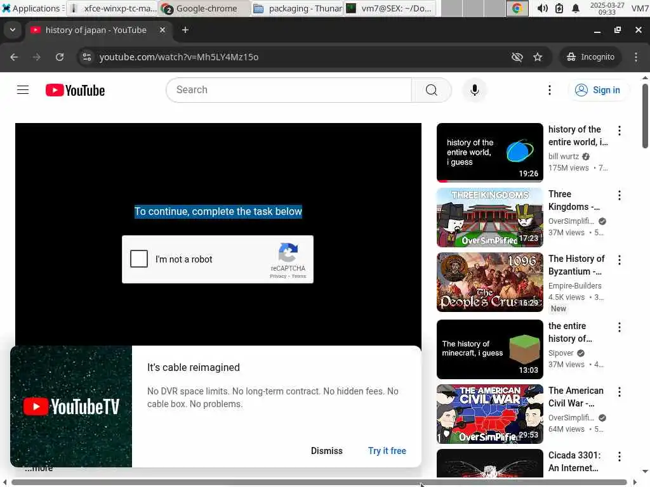Reload the page with the refresh icon

[60, 57]
